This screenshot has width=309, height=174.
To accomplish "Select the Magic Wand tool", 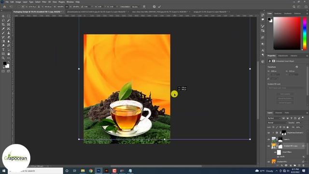I will coord(9,20).
